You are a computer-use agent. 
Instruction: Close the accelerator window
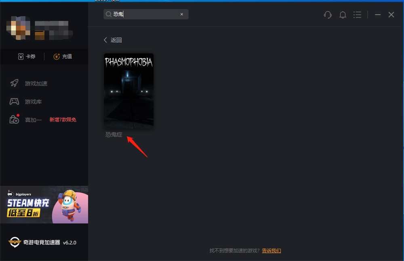tap(391, 14)
